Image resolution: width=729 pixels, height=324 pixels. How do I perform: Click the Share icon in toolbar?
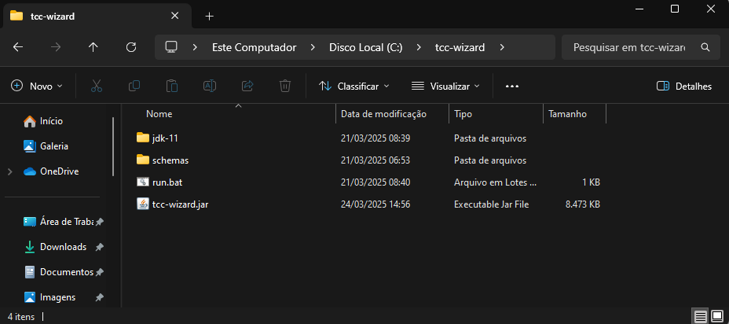tap(247, 86)
